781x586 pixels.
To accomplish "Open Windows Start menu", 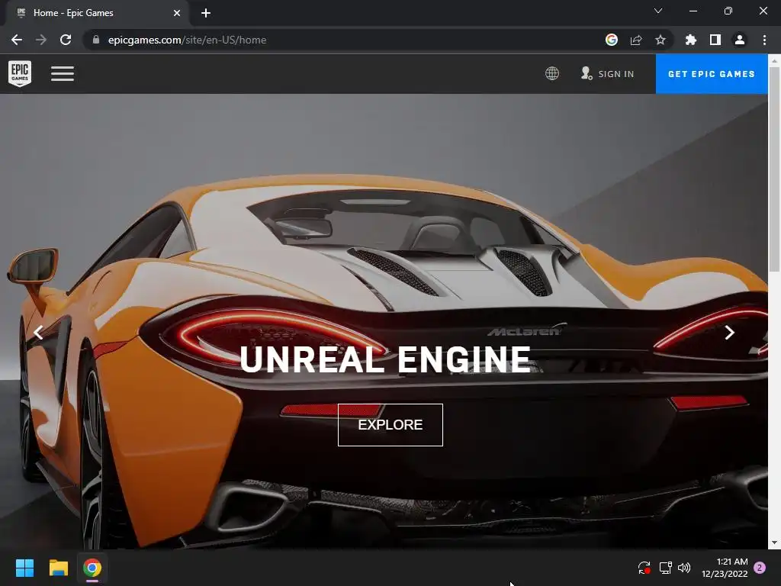I will click(24, 568).
